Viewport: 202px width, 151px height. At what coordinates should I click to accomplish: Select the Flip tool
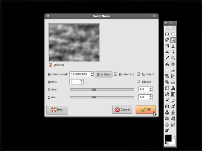click(x=167, y=88)
